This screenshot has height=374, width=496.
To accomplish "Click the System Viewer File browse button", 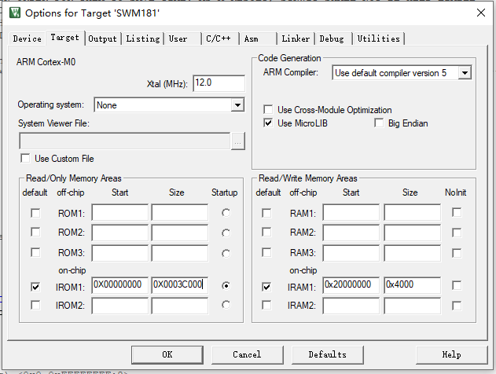I will point(238,141).
